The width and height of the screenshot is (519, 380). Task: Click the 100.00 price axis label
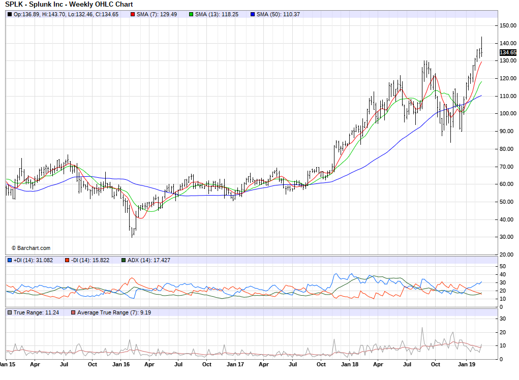point(508,113)
